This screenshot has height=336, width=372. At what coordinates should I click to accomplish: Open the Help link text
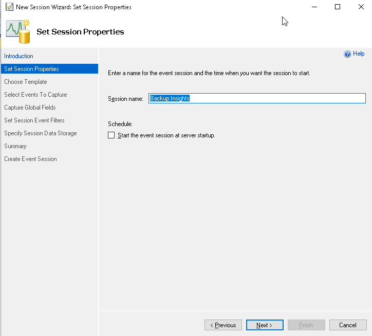tap(359, 54)
